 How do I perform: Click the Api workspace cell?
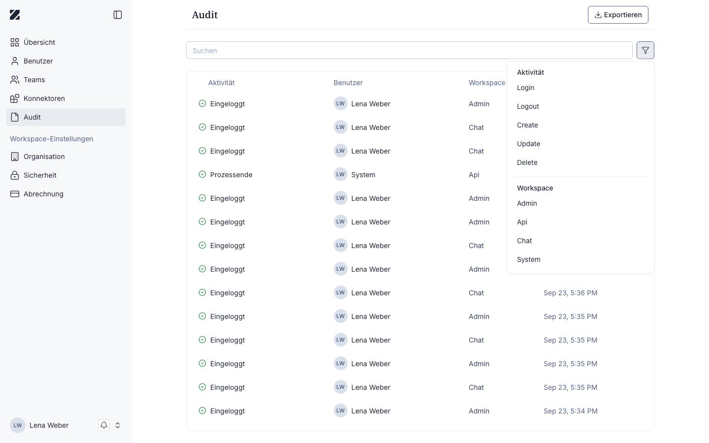(x=474, y=175)
